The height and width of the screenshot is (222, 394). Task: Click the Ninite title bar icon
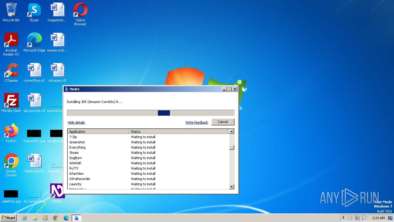click(66, 89)
